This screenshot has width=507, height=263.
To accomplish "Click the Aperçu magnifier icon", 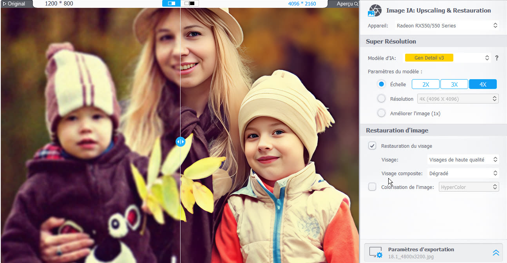I will pos(356,4).
